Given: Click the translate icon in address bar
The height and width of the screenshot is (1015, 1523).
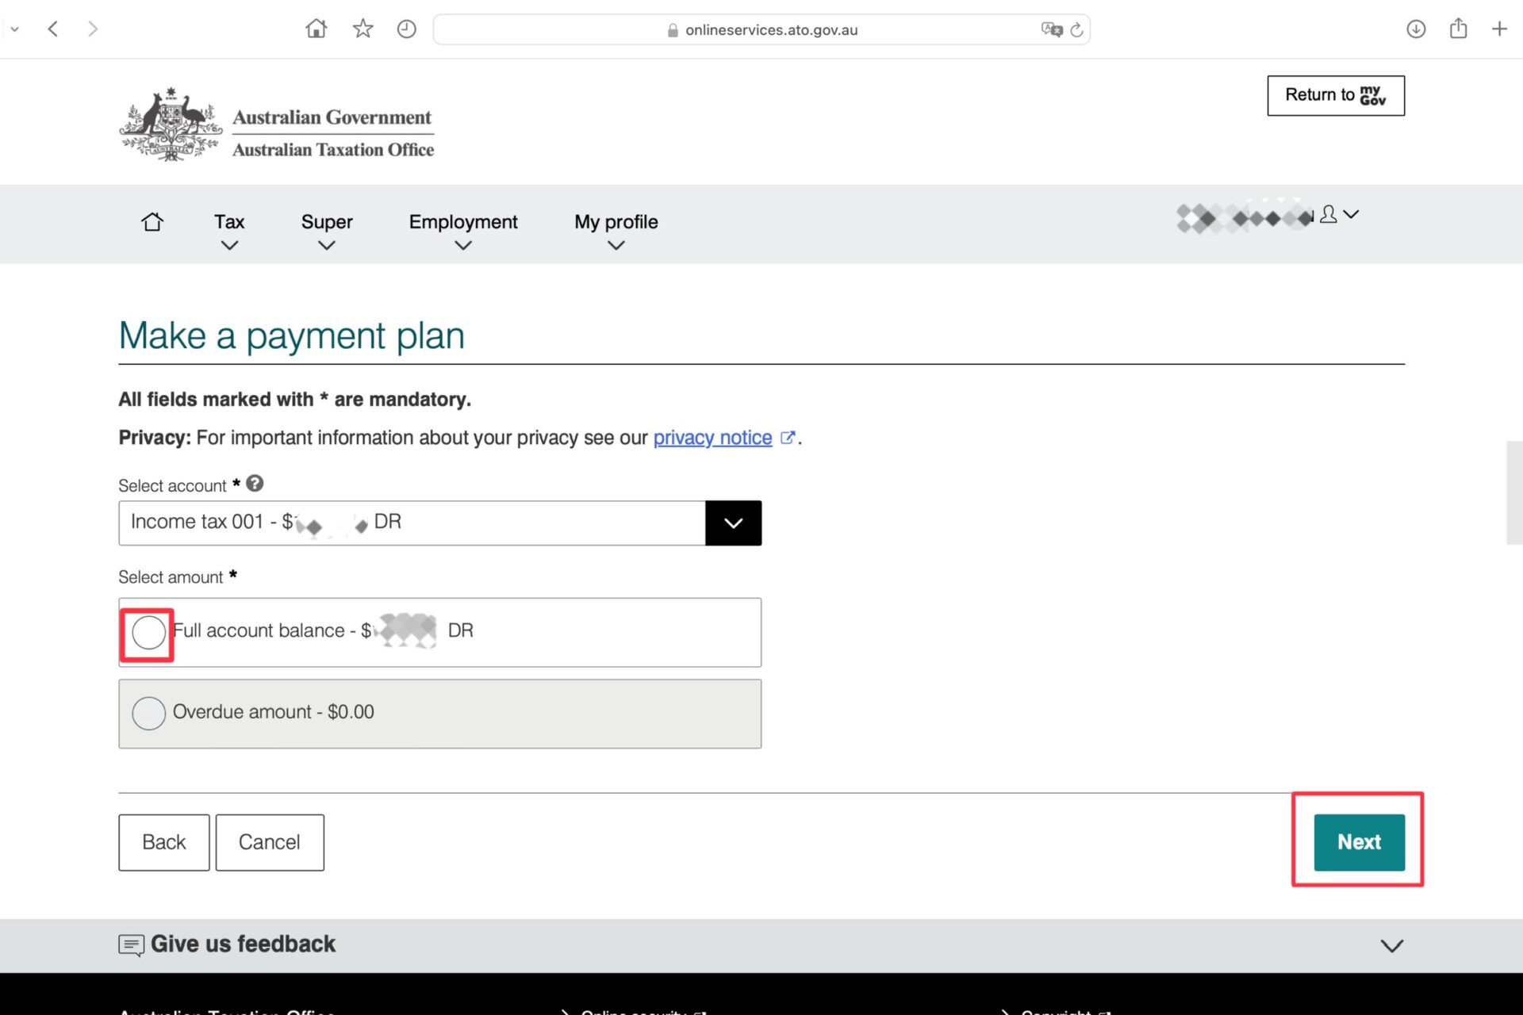Looking at the screenshot, I should [1051, 29].
